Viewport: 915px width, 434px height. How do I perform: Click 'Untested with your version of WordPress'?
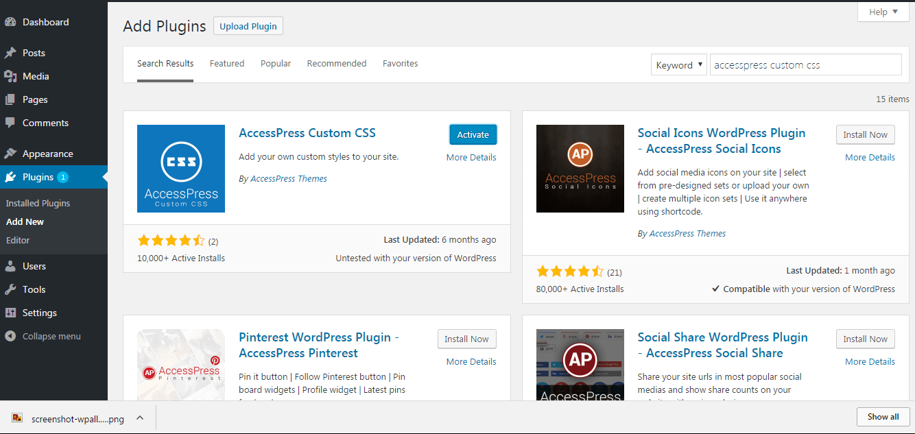[416, 258]
